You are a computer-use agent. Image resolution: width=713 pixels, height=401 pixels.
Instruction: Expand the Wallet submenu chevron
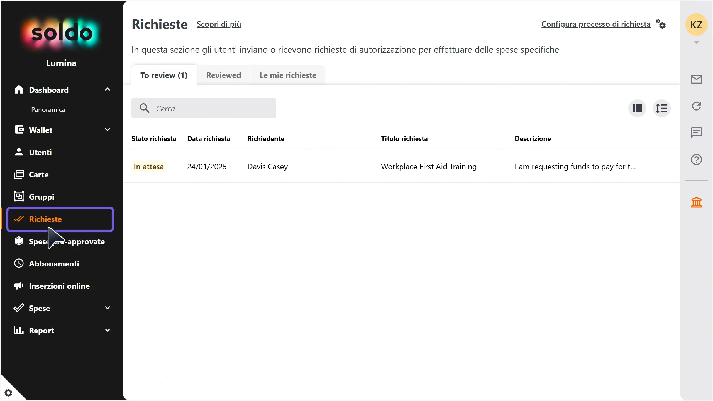108,130
